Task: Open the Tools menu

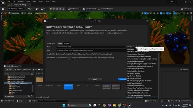Action: (x=28, y=1)
